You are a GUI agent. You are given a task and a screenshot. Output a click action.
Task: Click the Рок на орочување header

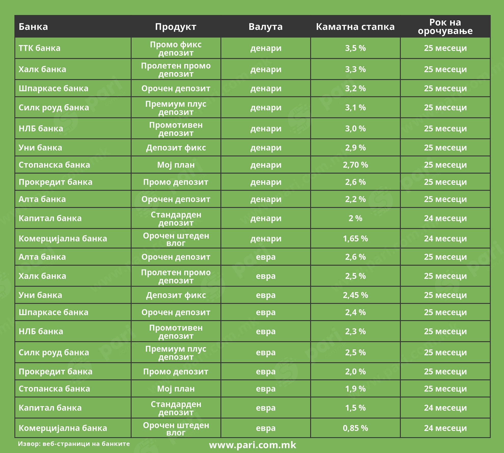(x=445, y=26)
